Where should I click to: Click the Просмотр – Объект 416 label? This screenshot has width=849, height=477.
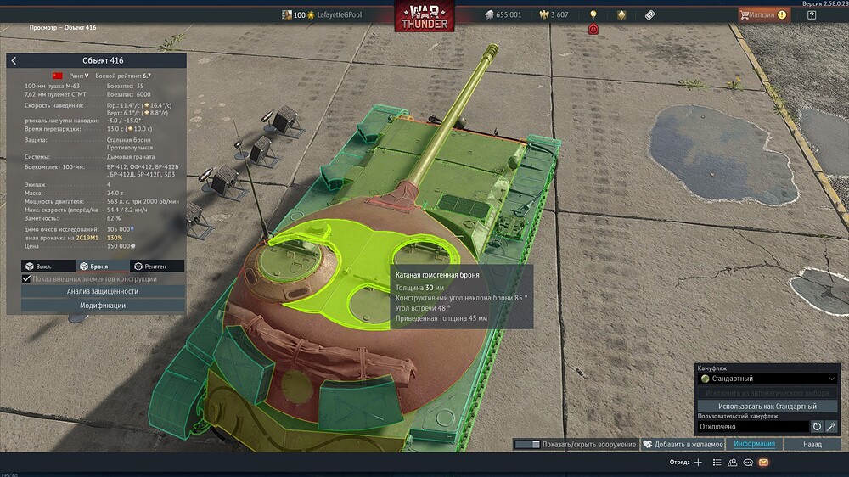[x=63, y=28]
